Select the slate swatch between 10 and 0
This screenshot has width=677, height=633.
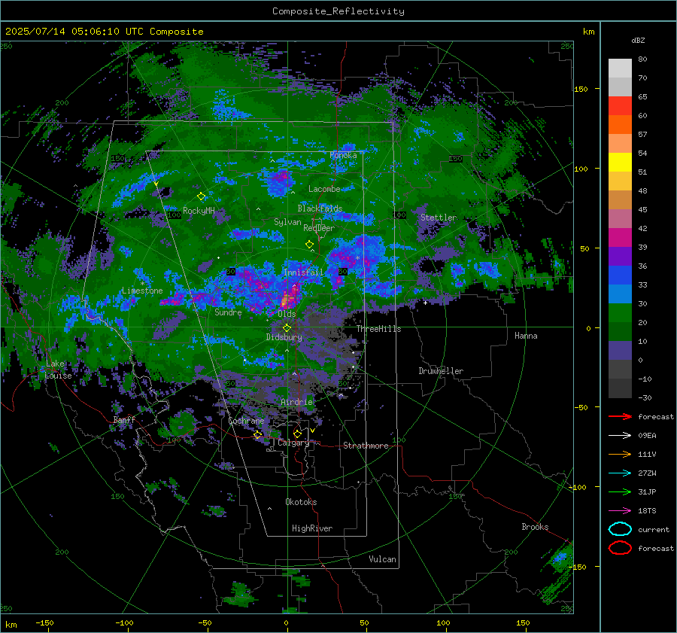click(620, 351)
